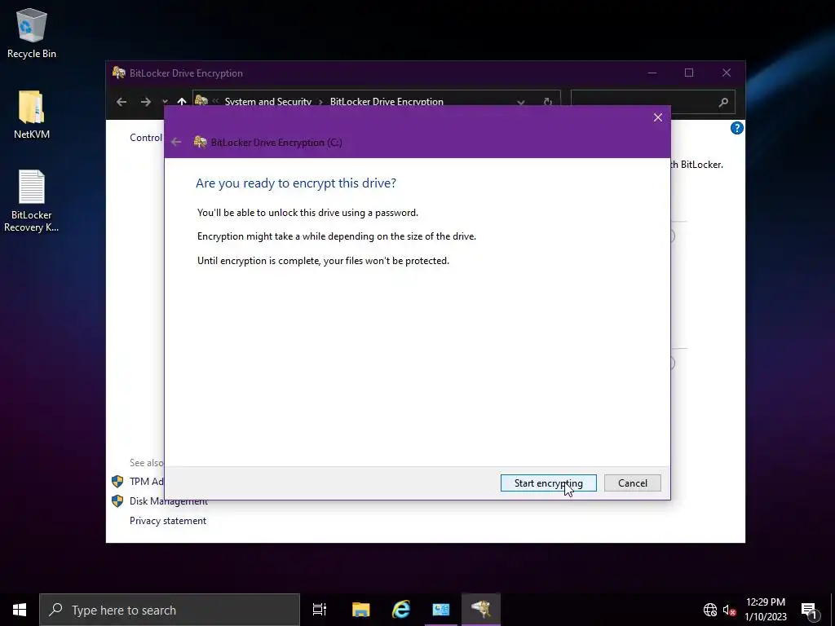Open recent locations dropdown arrow
Image resolution: width=835 pixels, height=626 pixels.
(165, 102)
